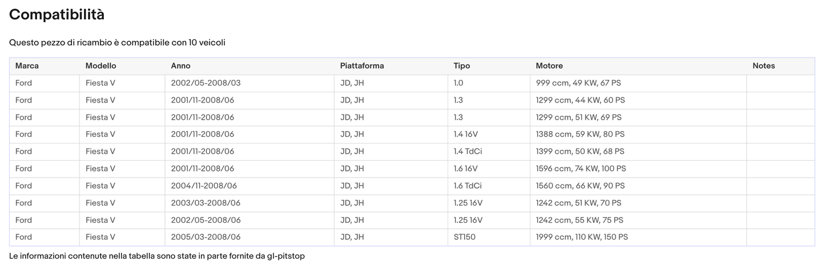Click the Tipo column header
825x270 pixels.
[461, 66]
